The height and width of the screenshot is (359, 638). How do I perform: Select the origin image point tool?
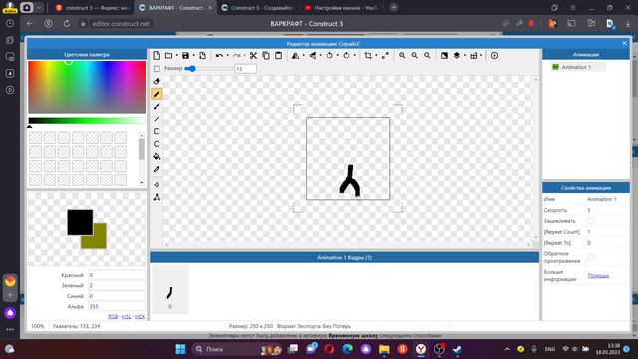coord(157,185)
